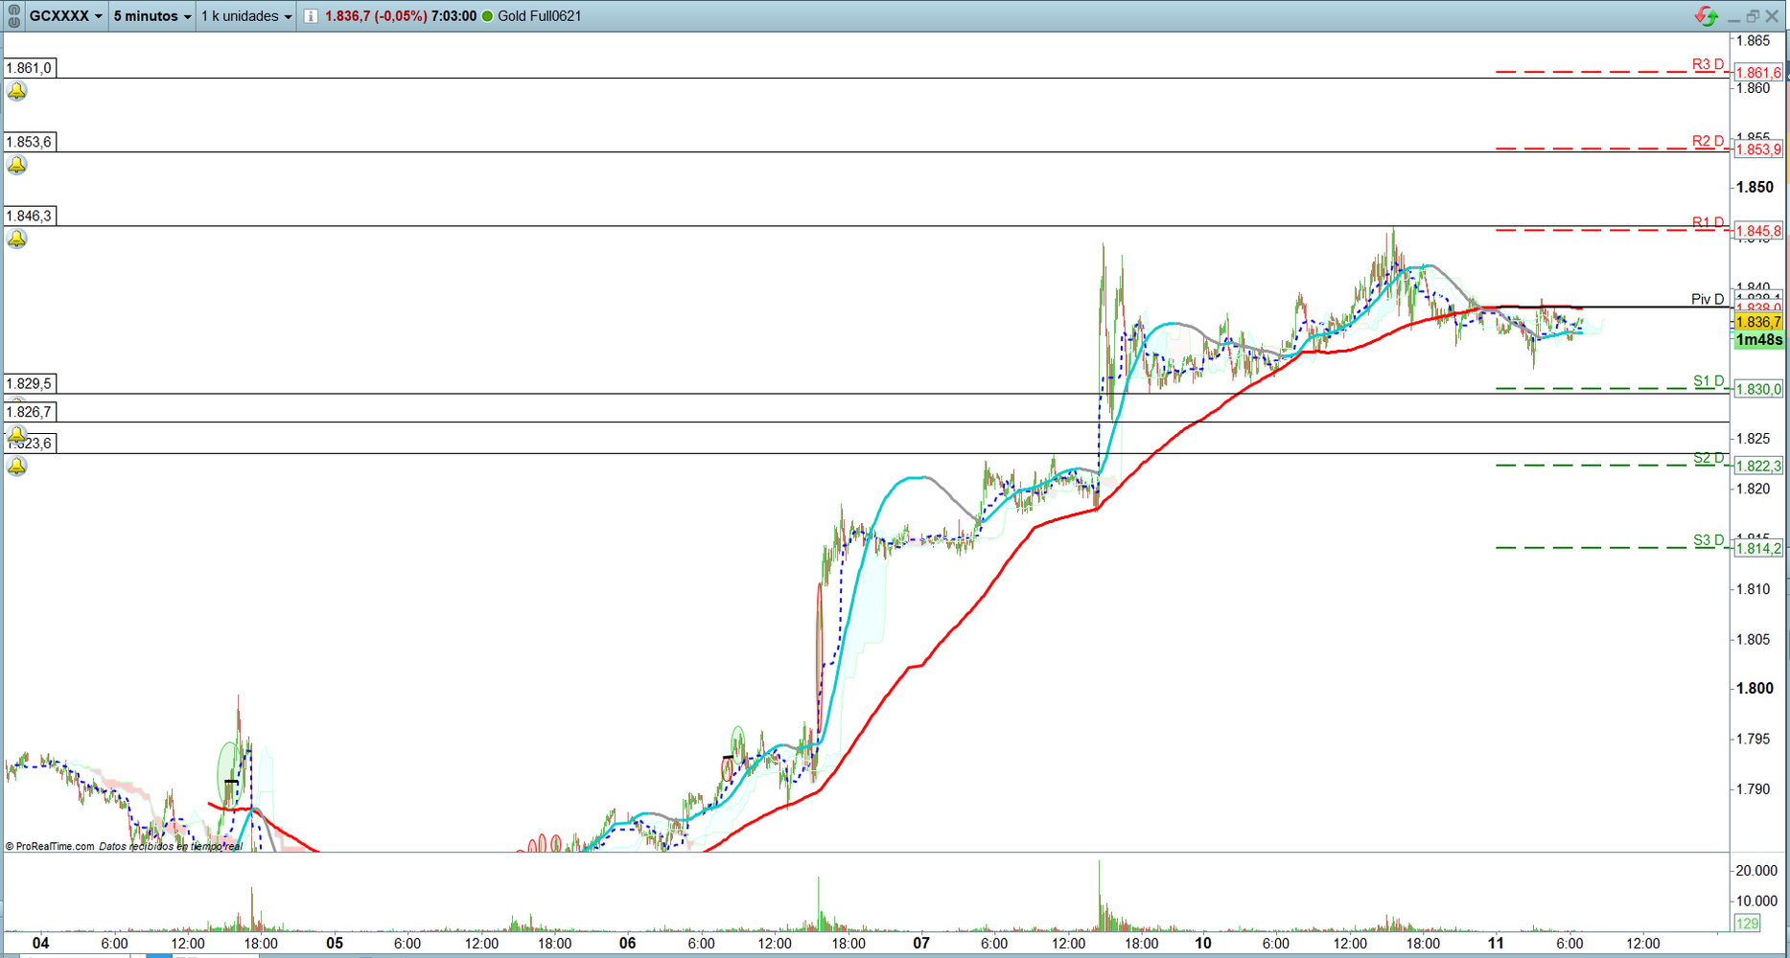The height and width of the screenshot is (958, 1790).
Task: Click the alert bell under 1.846,3
Action: 17,239
